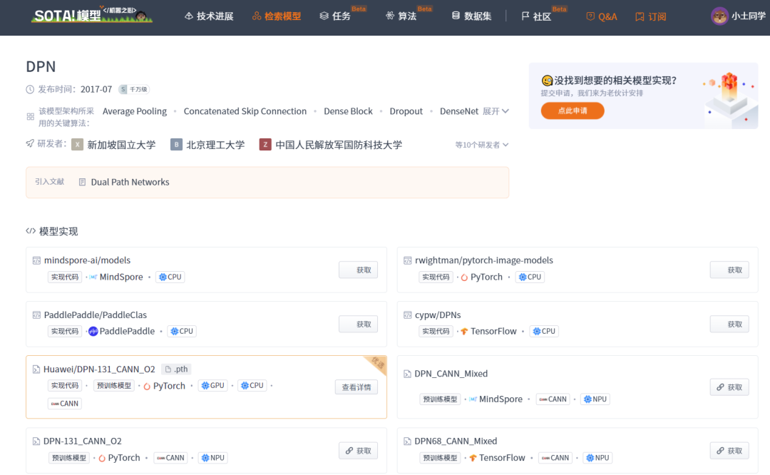Viewport: 770px width, 475px height.
Task: Click the user avatar icon
Action: click(x=719, y=16)
